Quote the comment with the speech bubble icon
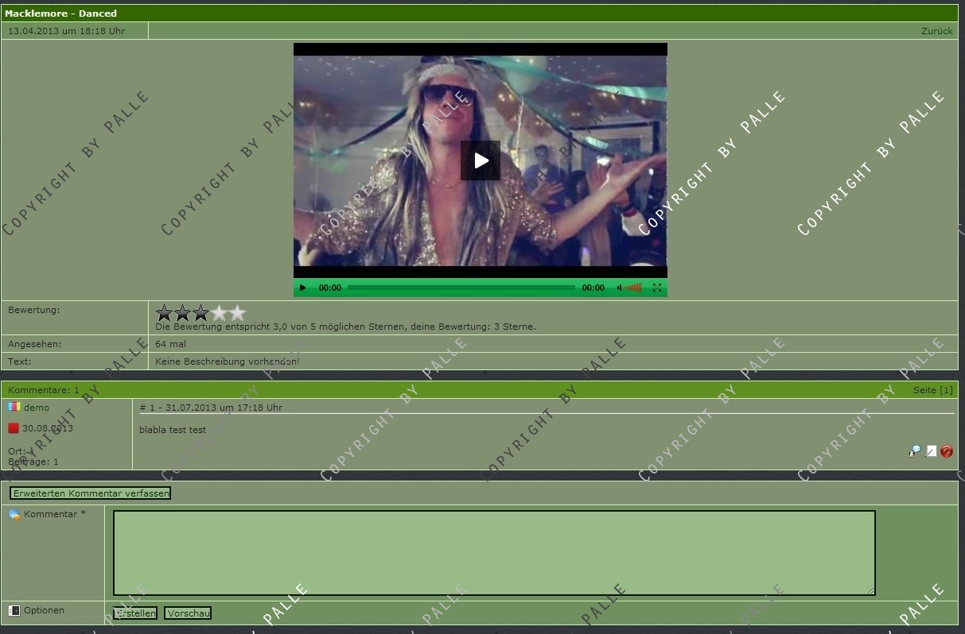This screenshot has width=965, height=634. click(x=915, y=451)
